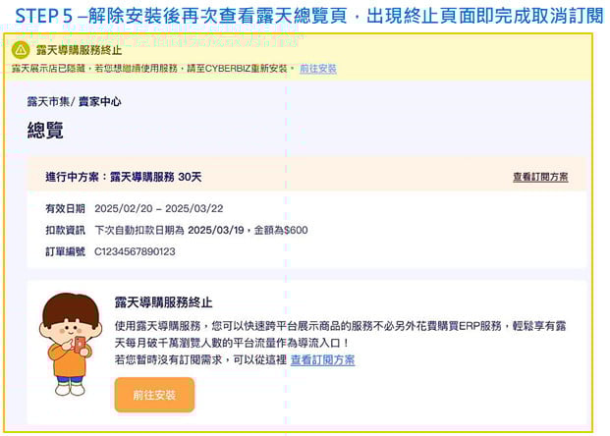This screenshot has width=610, height=436.
Task: Click the order number C1234567890123
Action: coord(135,251)
